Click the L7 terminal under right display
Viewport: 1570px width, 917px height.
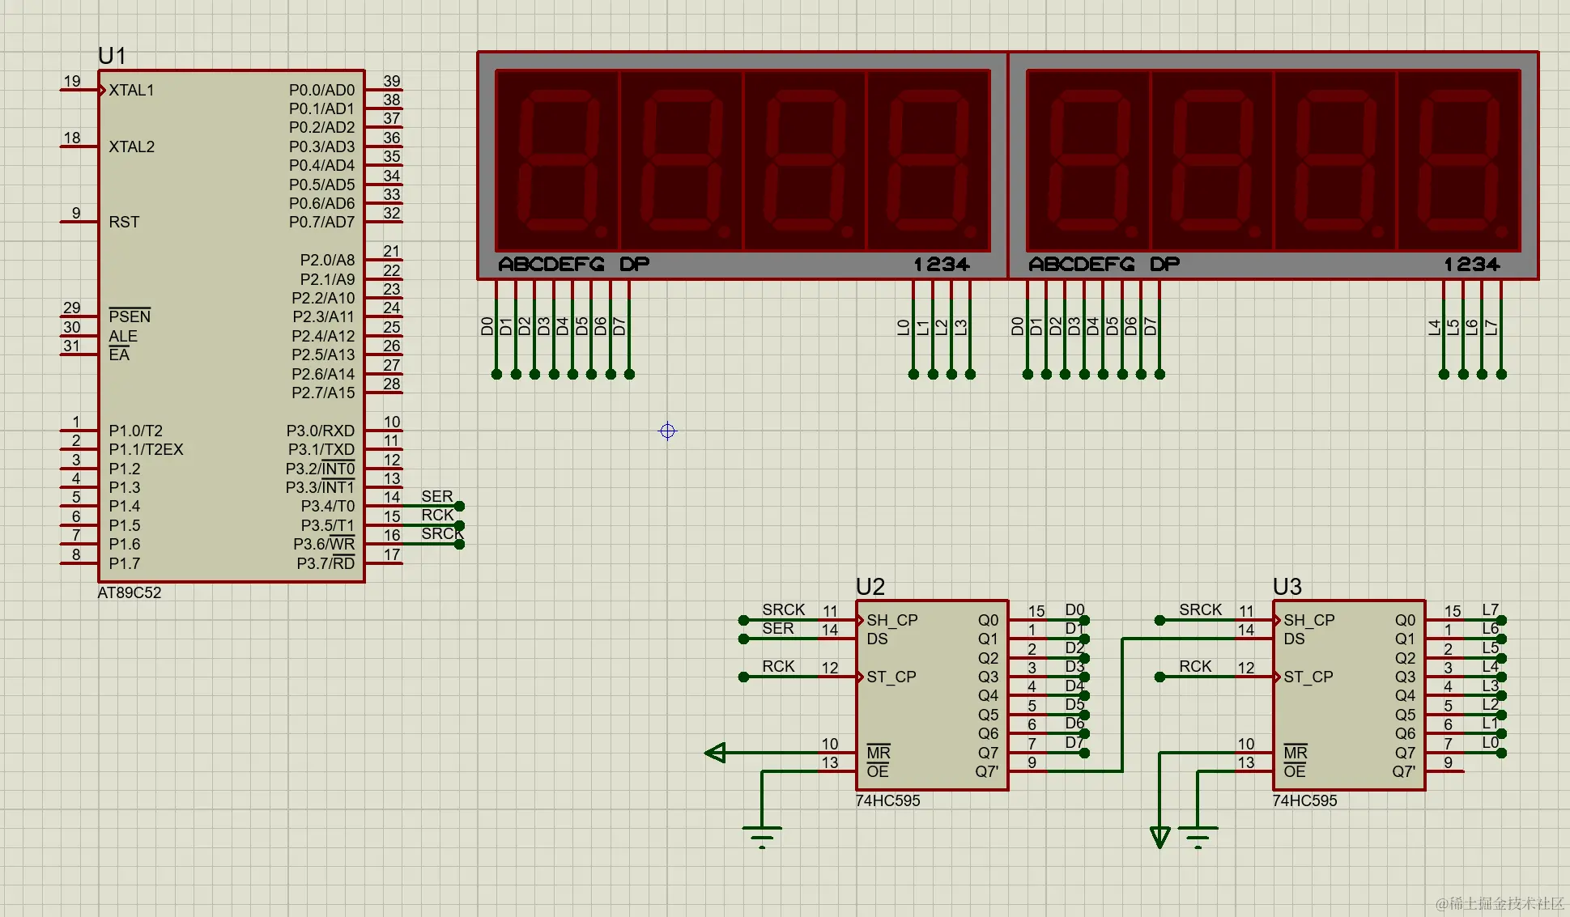click(1501, 373)
